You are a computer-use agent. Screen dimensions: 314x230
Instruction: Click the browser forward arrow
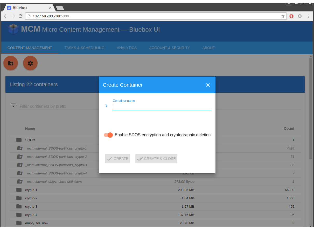coord(13,16)
